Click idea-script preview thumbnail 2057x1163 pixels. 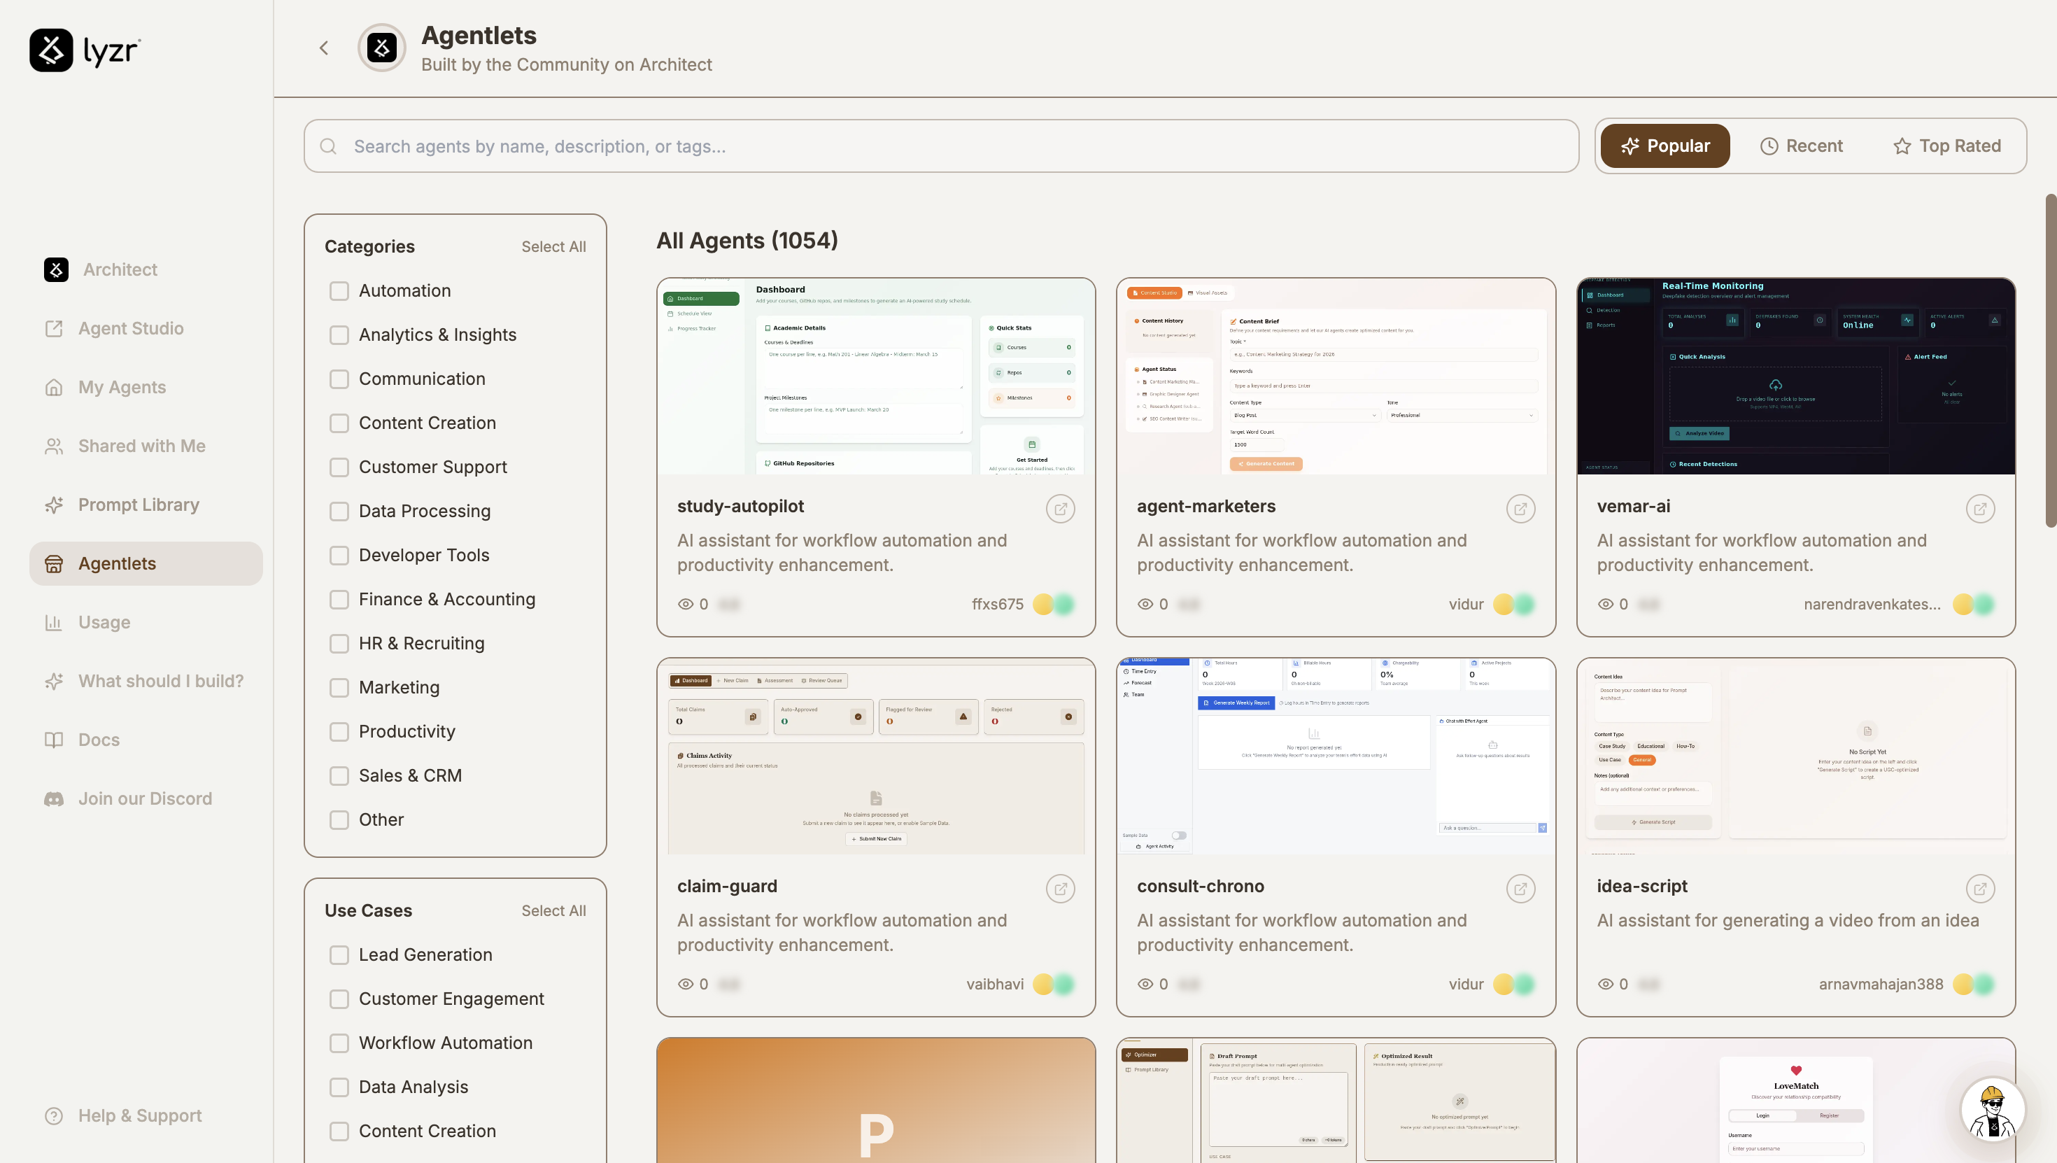pyautogui.click(x=1796, y=756)
